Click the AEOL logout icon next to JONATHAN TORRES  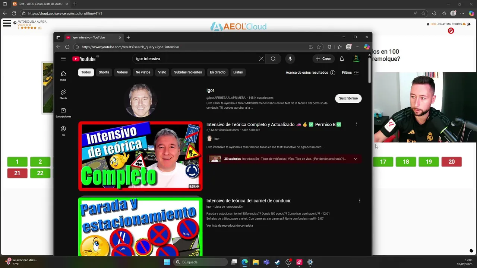tap(469, 24)
